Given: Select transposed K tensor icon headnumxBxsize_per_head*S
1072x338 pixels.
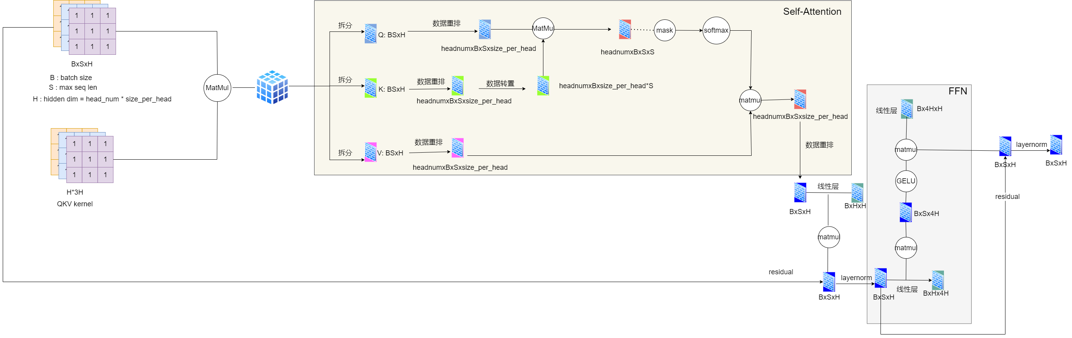Looking at the screenshot, I should pos(543,85).
